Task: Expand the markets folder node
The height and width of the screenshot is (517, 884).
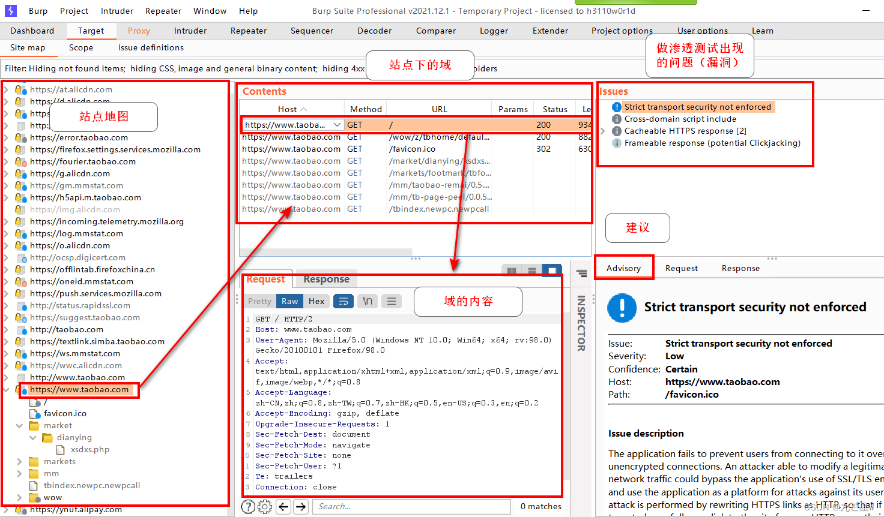Action: [x=19, y=461]
